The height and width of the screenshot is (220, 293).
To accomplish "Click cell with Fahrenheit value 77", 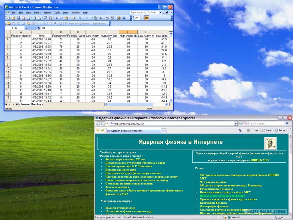I will 61,40.
